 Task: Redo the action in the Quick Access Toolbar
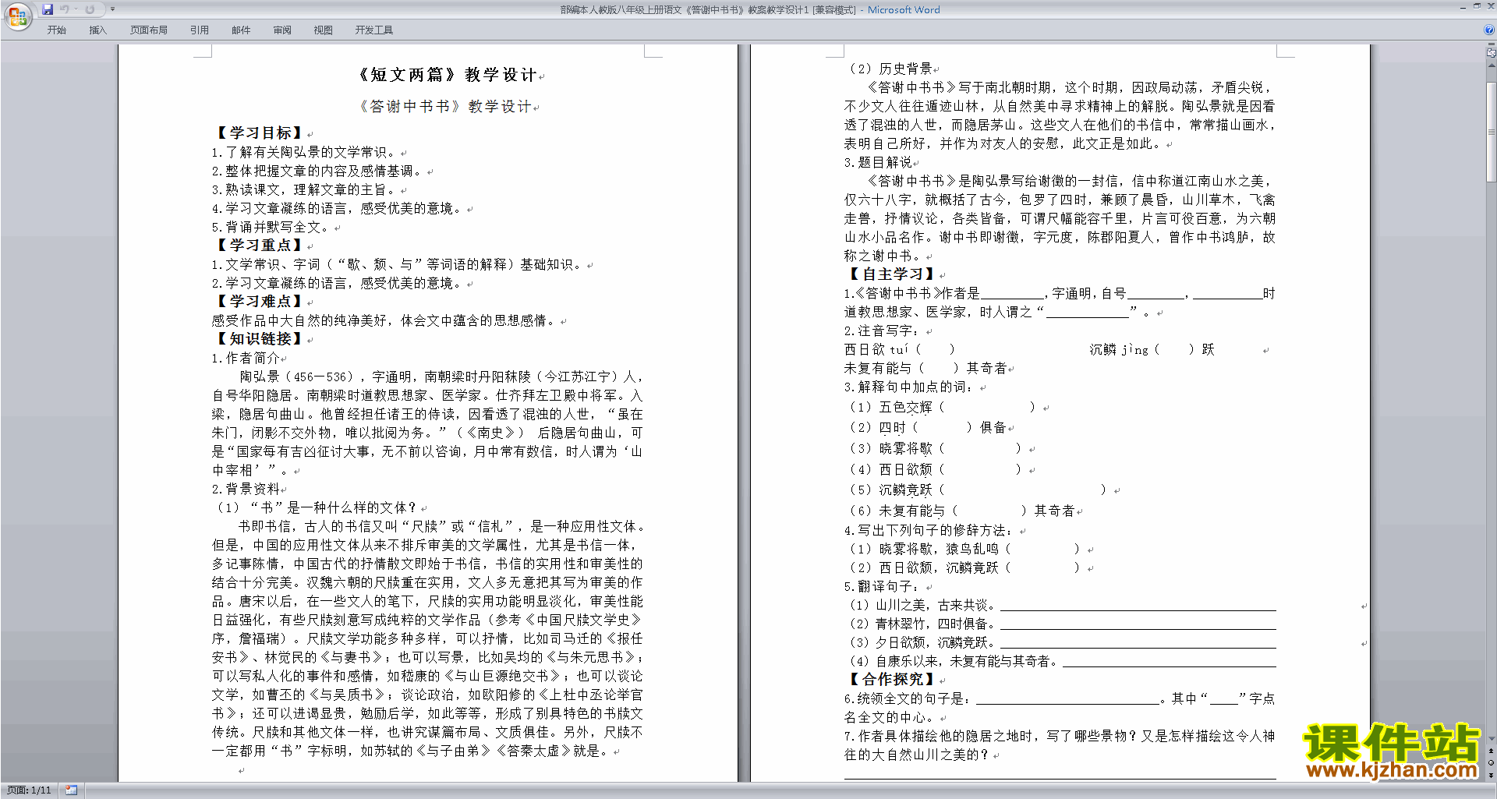pyautogui.click(x=90, y=9)
